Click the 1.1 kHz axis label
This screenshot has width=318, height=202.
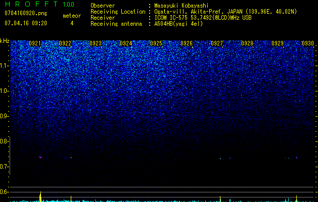pos(4,66)
